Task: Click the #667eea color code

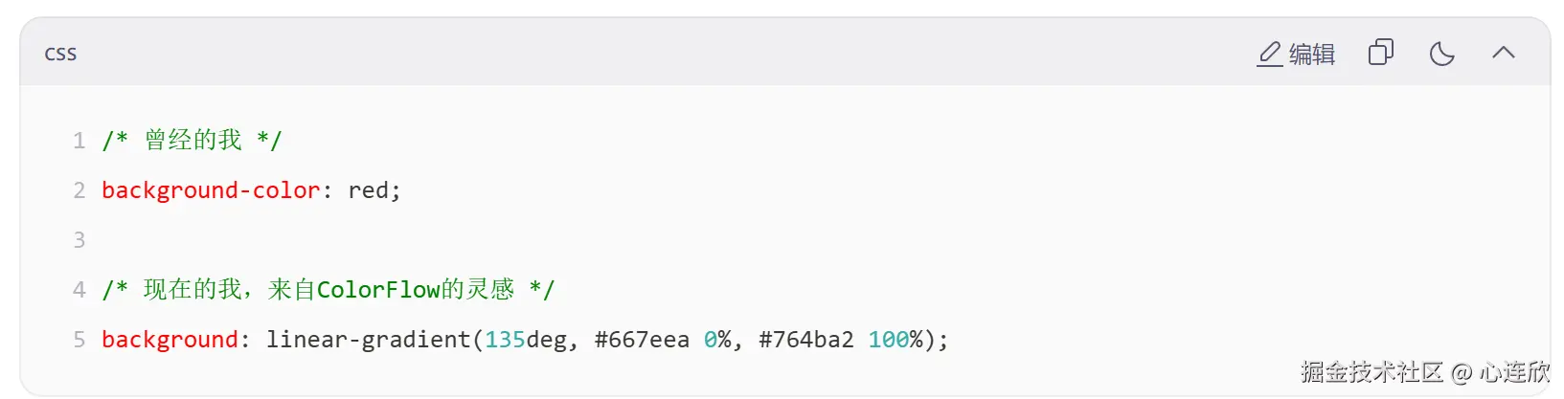Action: click(x=642, y=340)
